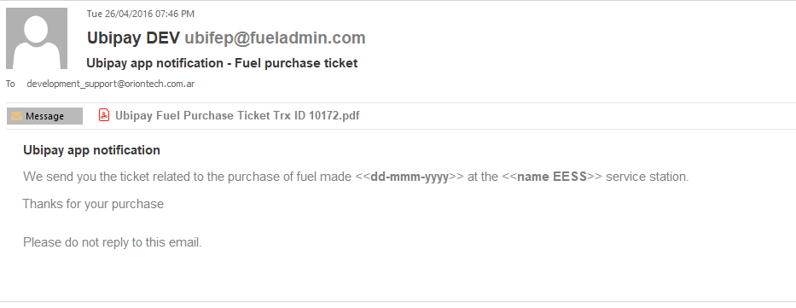Click the red PDF attachment icon

pos(103,115)
